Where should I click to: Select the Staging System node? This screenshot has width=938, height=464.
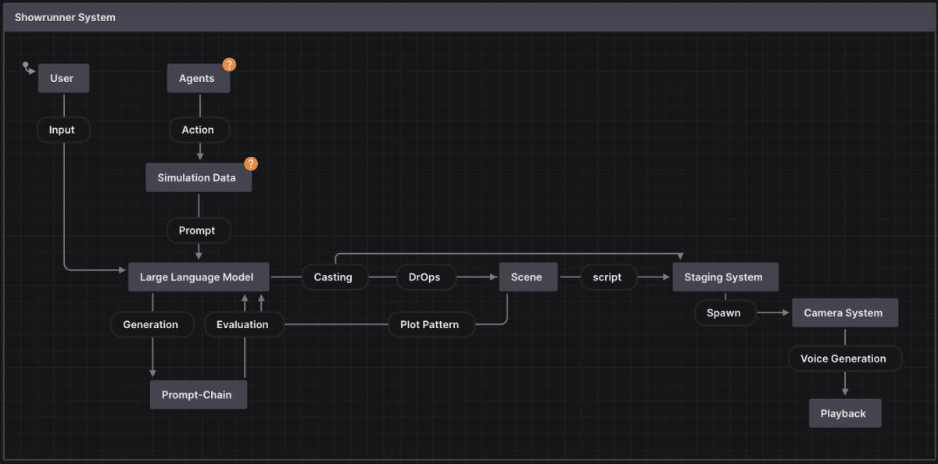pos(725,277)
